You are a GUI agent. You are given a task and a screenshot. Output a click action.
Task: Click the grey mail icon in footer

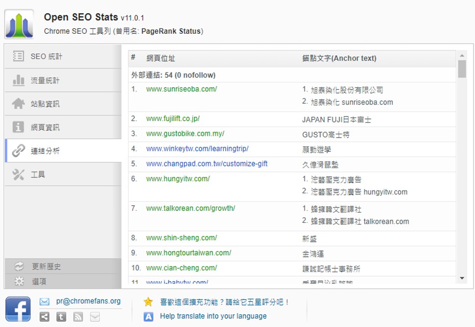tap(95, 317)
